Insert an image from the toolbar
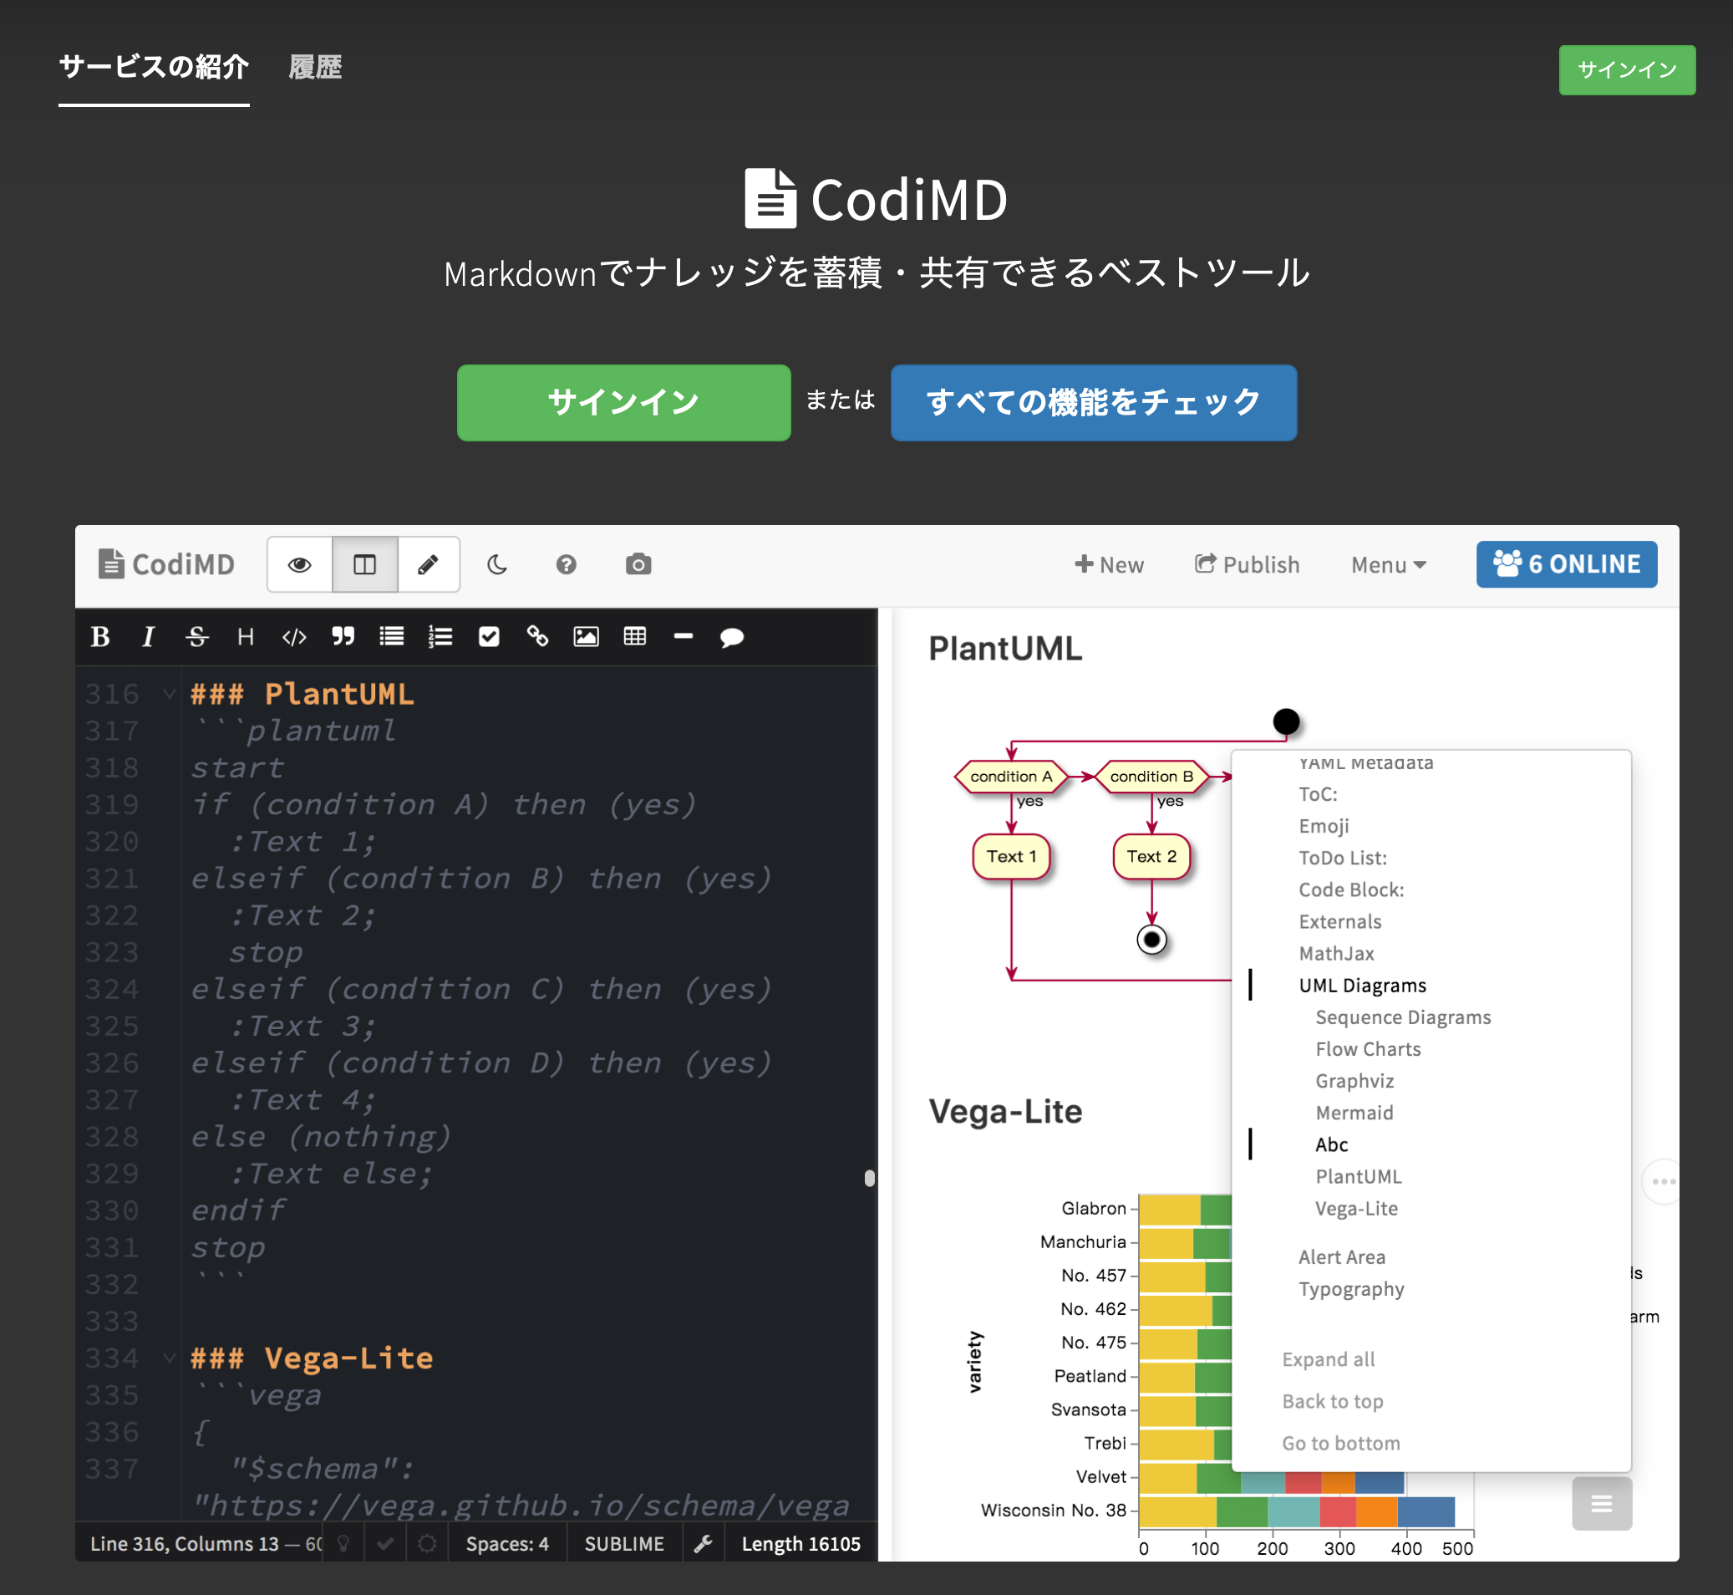Screen dimensions: 1733x1595 585,637
